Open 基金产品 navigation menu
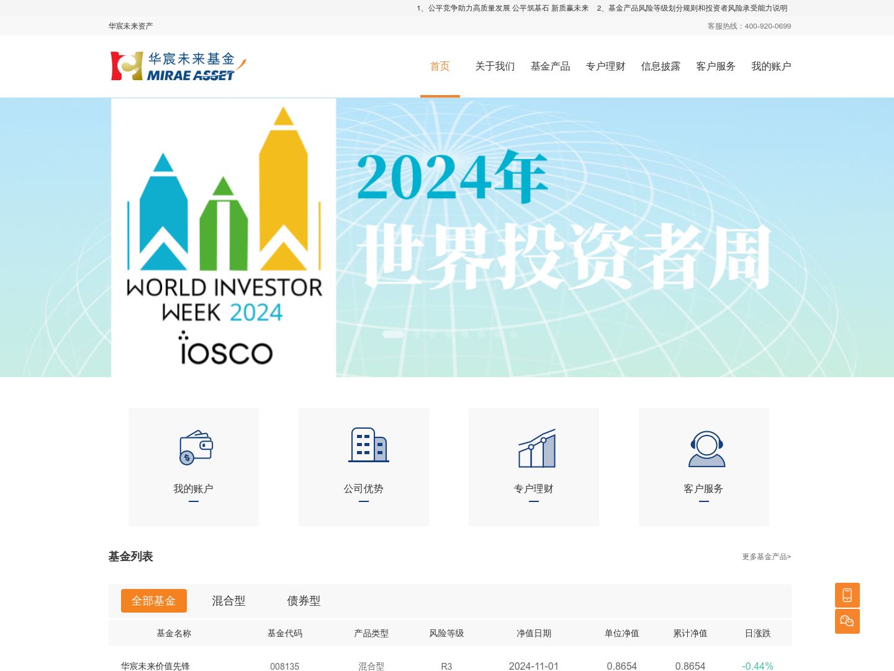 point(550,66)
